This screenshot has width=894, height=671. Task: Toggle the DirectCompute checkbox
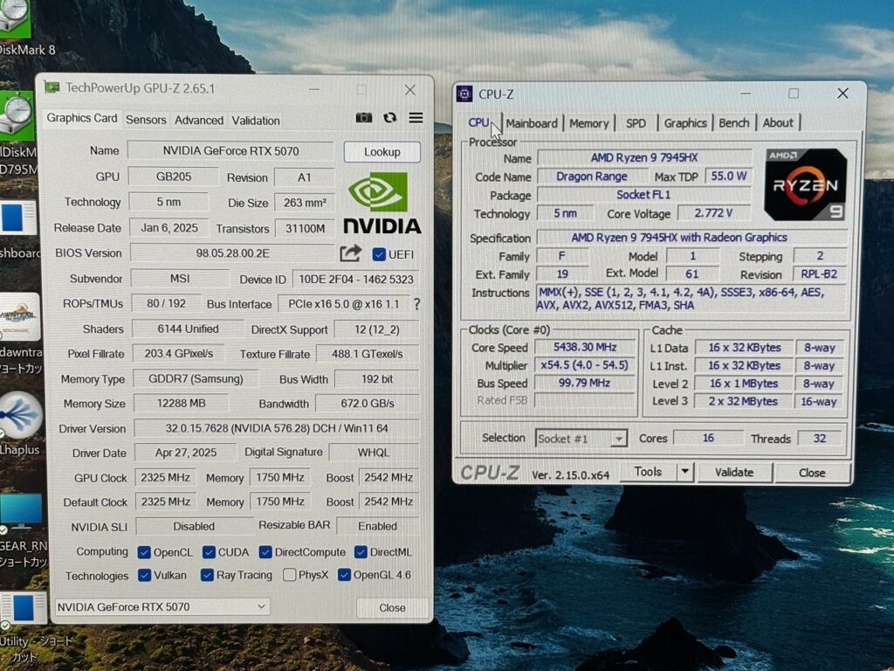pos(265,552)
